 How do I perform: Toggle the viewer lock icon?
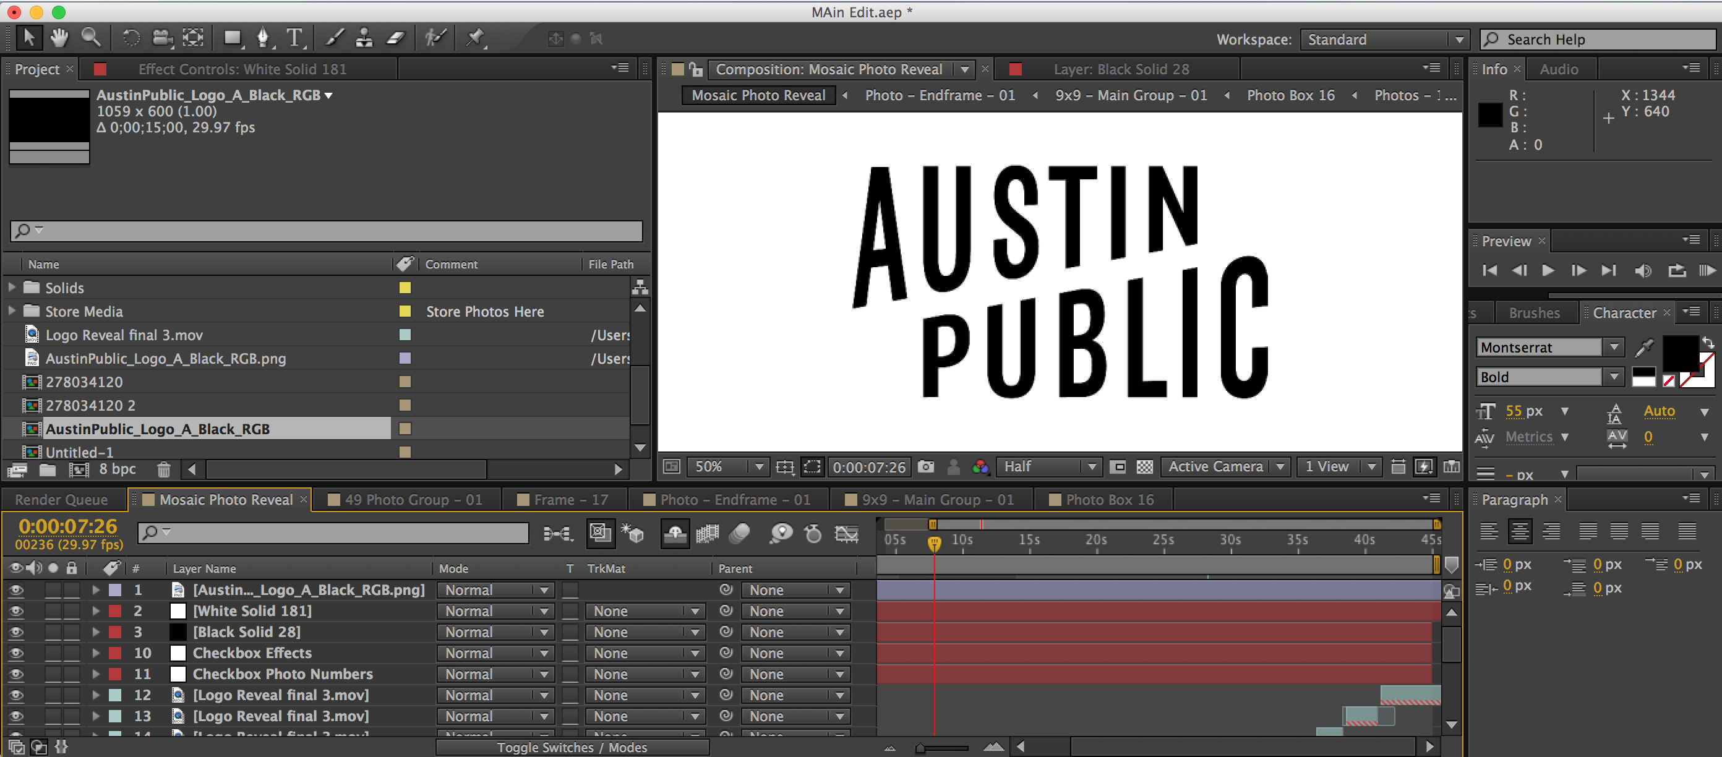point(696,69)
